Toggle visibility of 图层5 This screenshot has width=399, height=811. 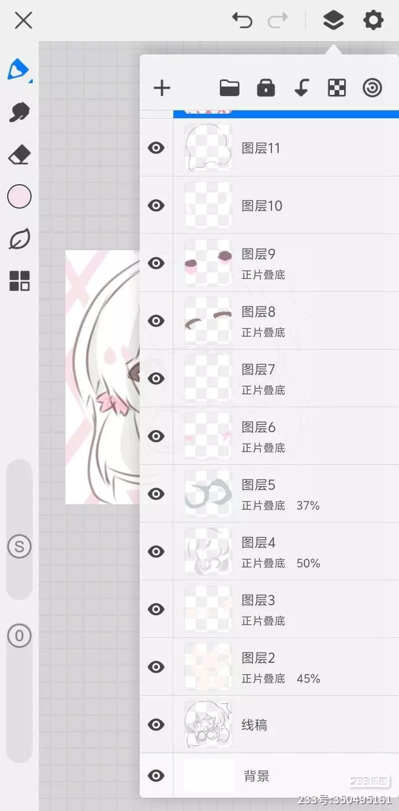(156, 494)
